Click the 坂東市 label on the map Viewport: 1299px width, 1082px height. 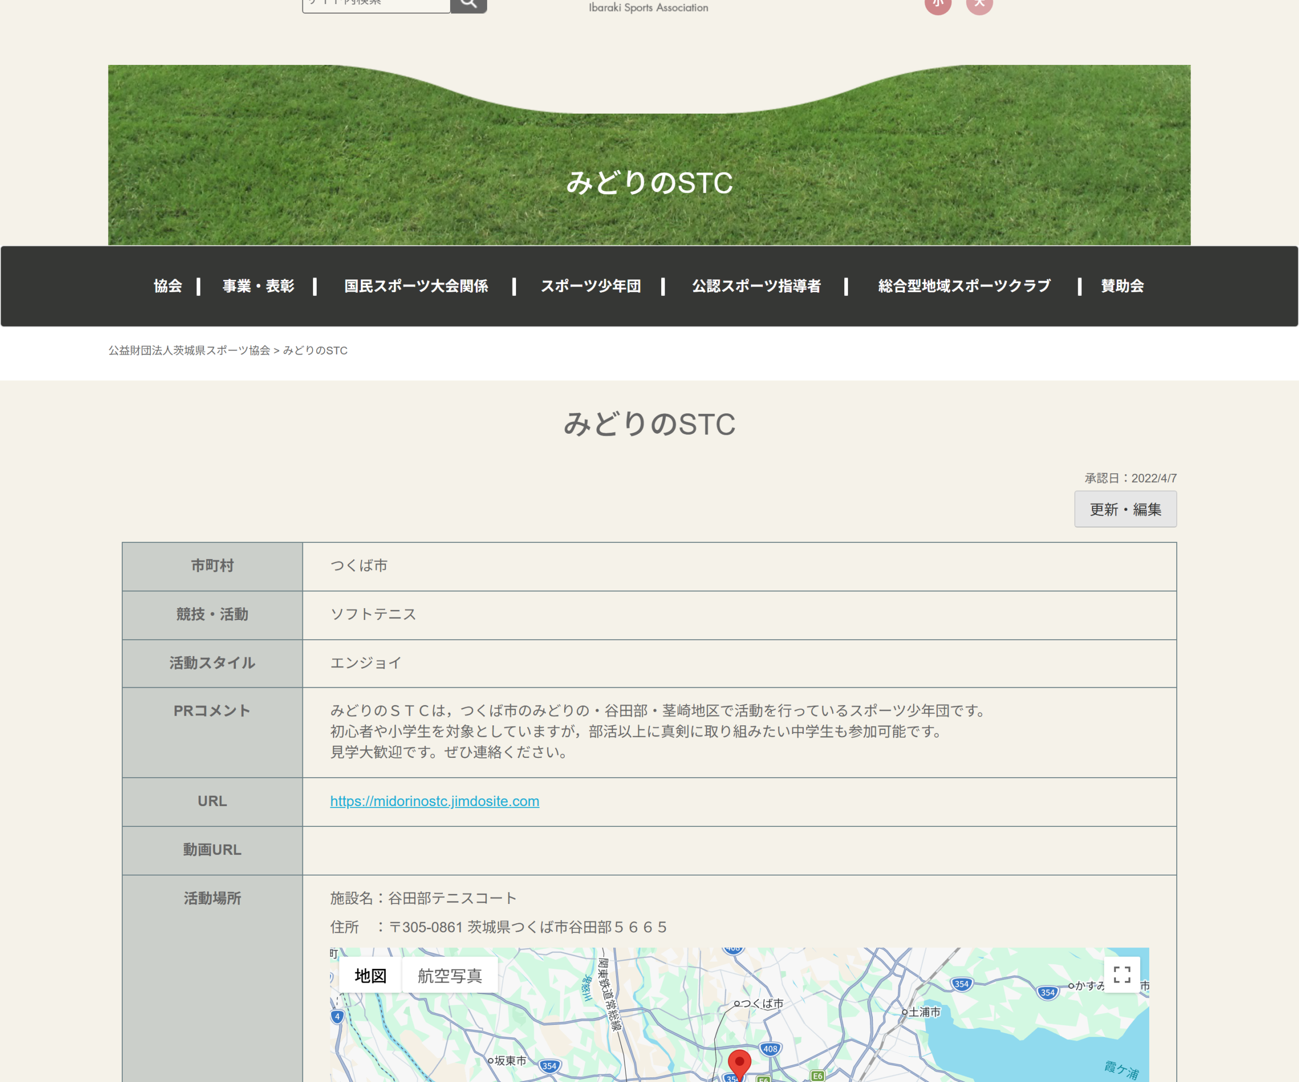click(510, 1061)
